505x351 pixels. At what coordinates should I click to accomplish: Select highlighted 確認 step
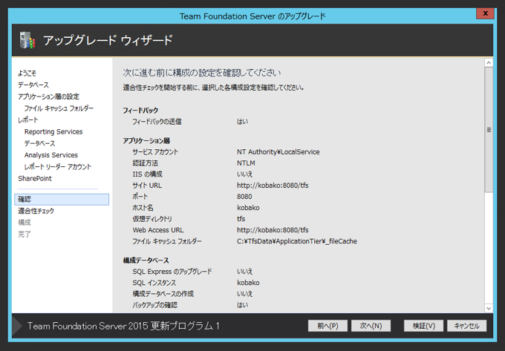(x=62, y=200)
